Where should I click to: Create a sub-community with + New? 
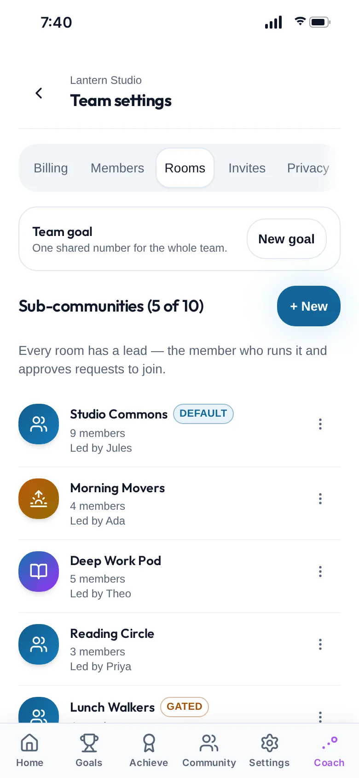pyautogui.click(x=309, y=306)
